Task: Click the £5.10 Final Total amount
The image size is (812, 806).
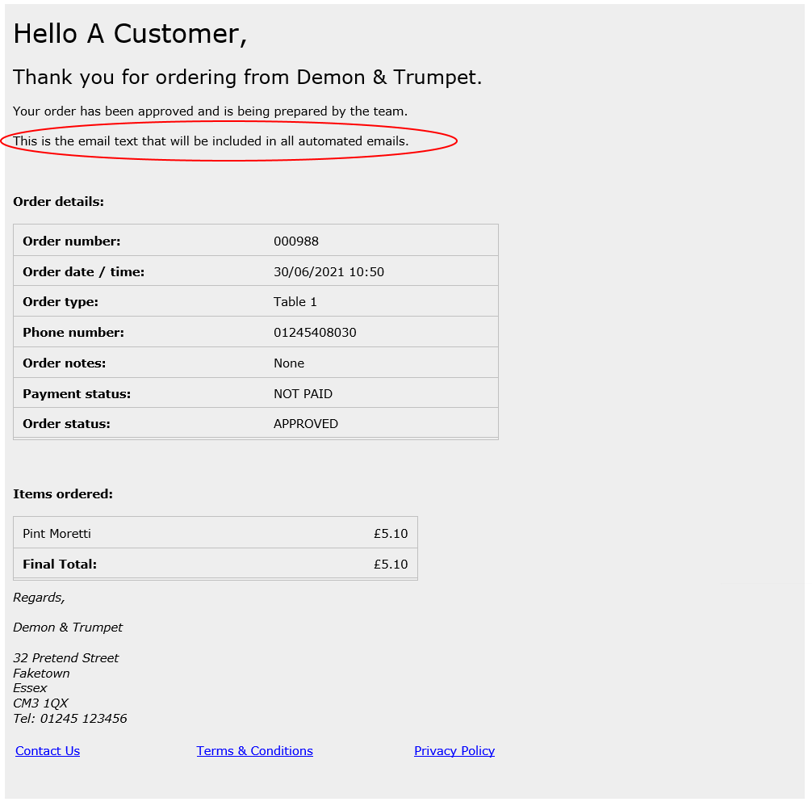Action: pyautogui.click(x=391, y=564)
